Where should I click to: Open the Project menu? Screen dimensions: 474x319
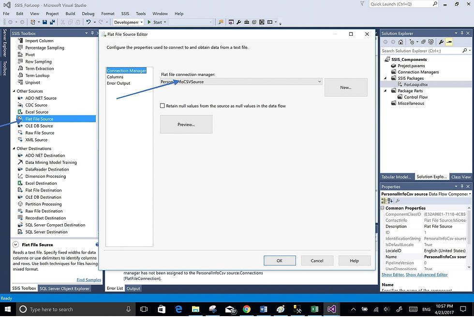point(52,14)
